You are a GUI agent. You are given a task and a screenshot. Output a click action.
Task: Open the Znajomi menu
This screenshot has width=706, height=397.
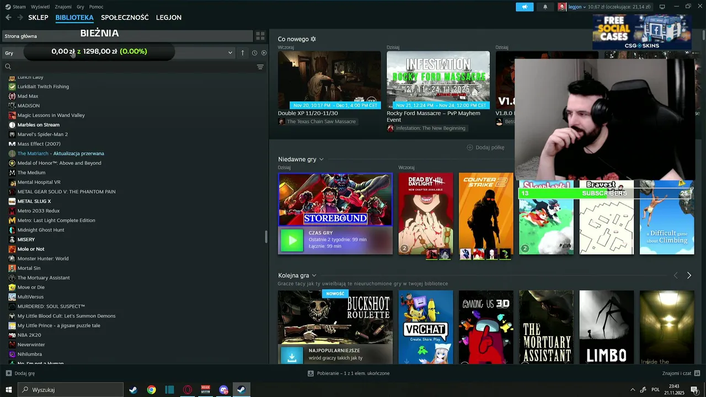[x=63, y=7]
